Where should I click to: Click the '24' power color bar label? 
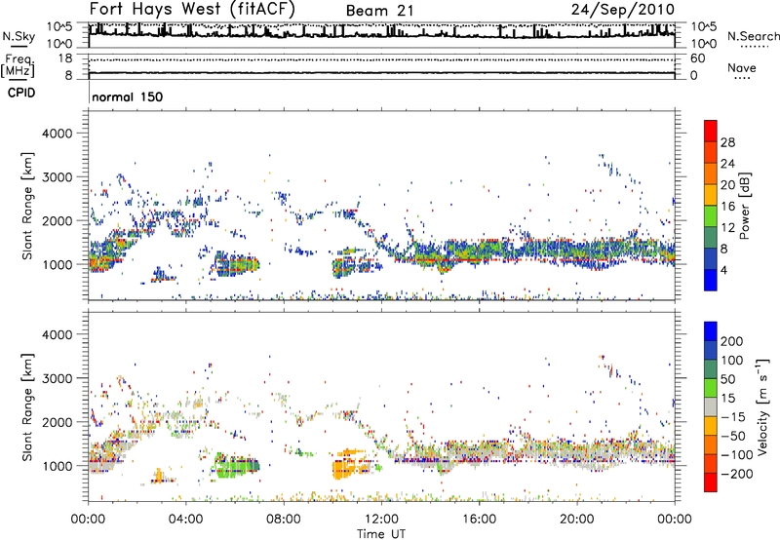tap(727, 164)
